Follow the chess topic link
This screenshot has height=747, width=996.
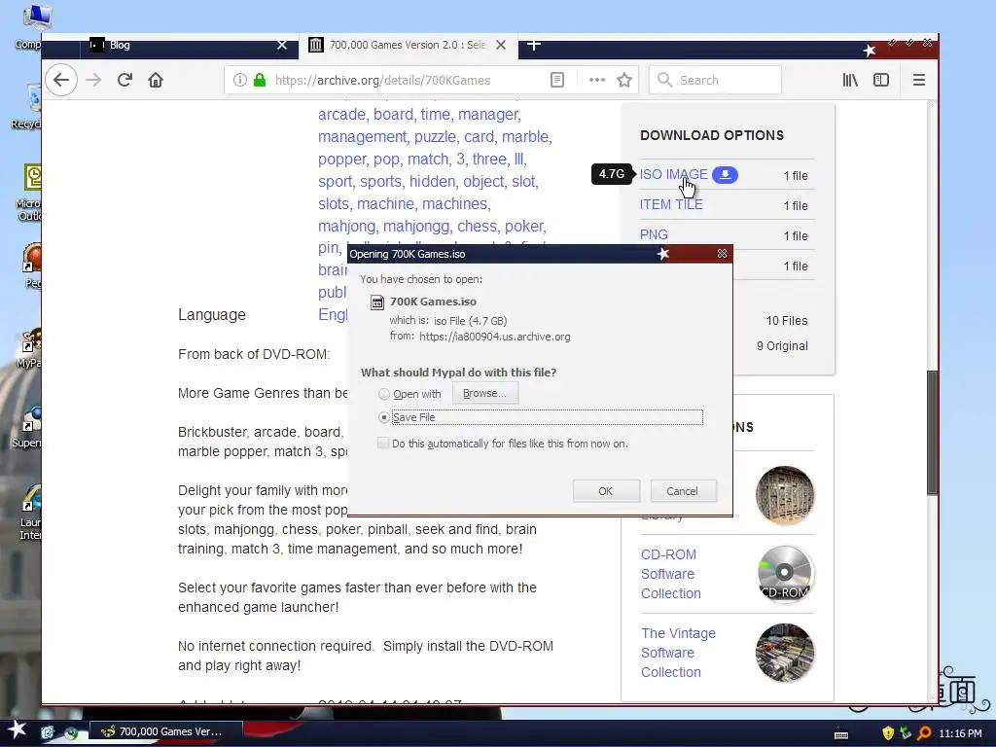(x=477, y=226)
